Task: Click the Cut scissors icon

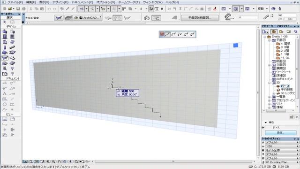Action: pos(30,9)
